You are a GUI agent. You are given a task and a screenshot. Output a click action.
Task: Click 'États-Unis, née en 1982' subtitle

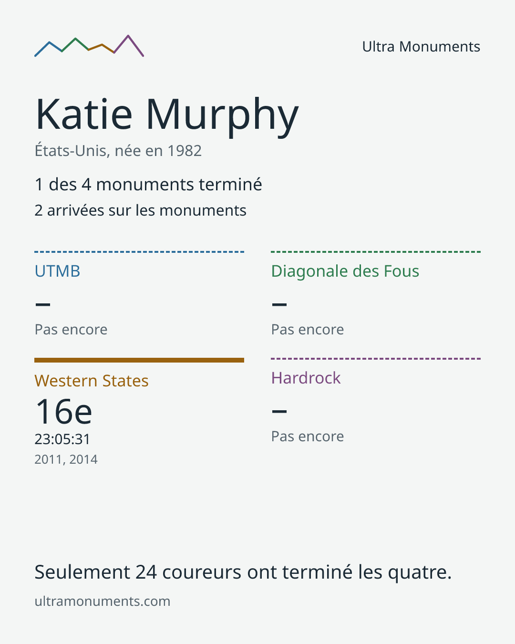[x=118, y=151]
